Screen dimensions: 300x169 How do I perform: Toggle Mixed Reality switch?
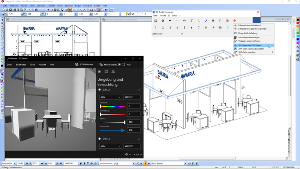tap(121, 65)
